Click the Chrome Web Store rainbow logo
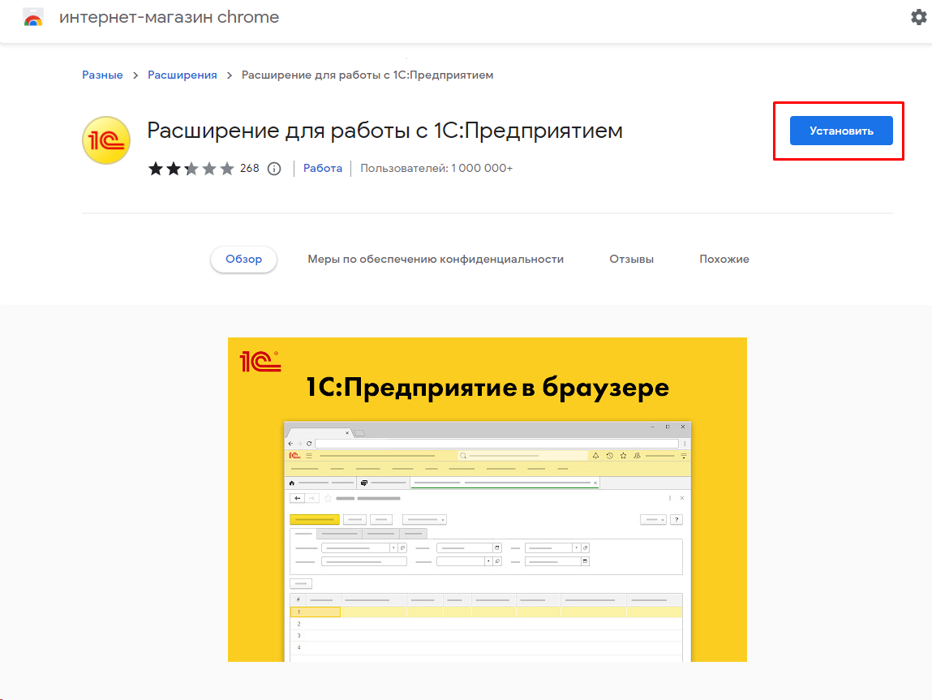Screen dimensions: 932x700 click(33, 18)
